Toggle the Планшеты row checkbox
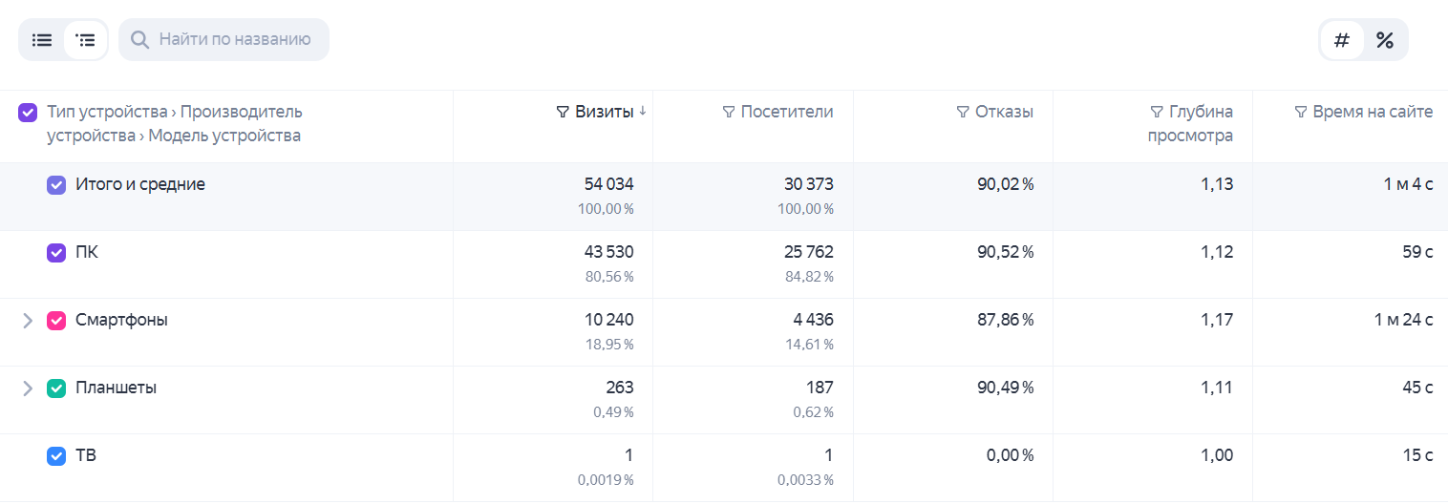The image size is (1448, 504). pyautogui.click(x=56, y=388)
